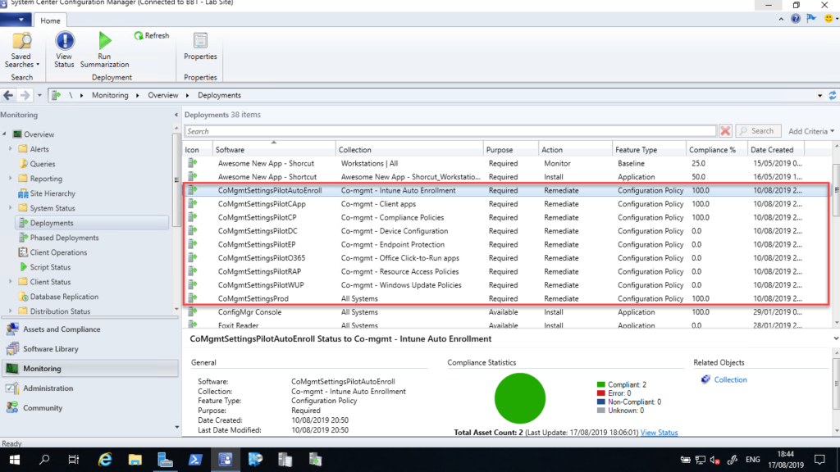The height and width of the screenshot is (472, 840).
Task: Open the application menu dropdown
Action: pos(16,20)
